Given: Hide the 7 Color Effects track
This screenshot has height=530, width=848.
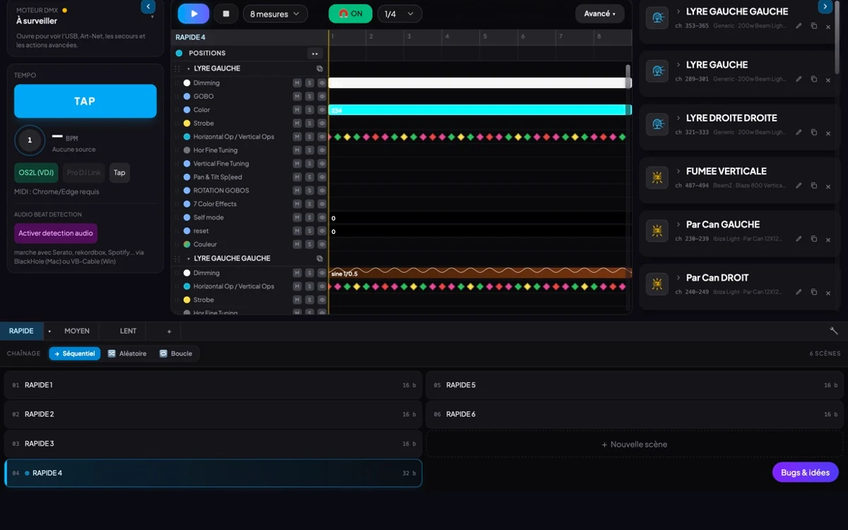Looking at the screenshot, I should point(322,204).
